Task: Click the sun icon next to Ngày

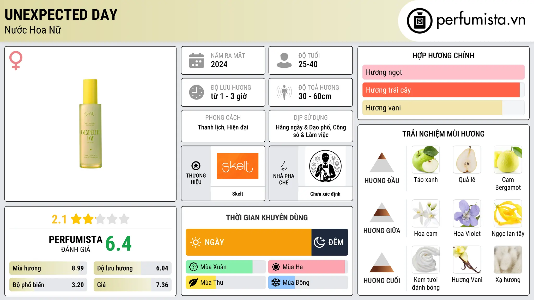Action: [196, 242]
